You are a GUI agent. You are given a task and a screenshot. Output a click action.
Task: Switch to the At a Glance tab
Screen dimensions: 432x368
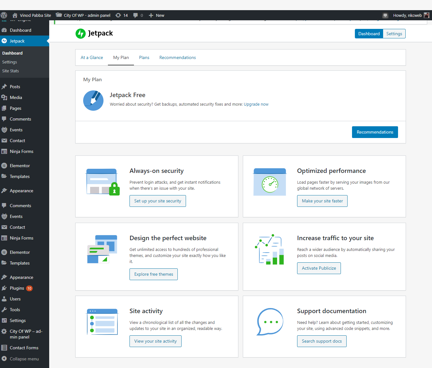point(92,57)
